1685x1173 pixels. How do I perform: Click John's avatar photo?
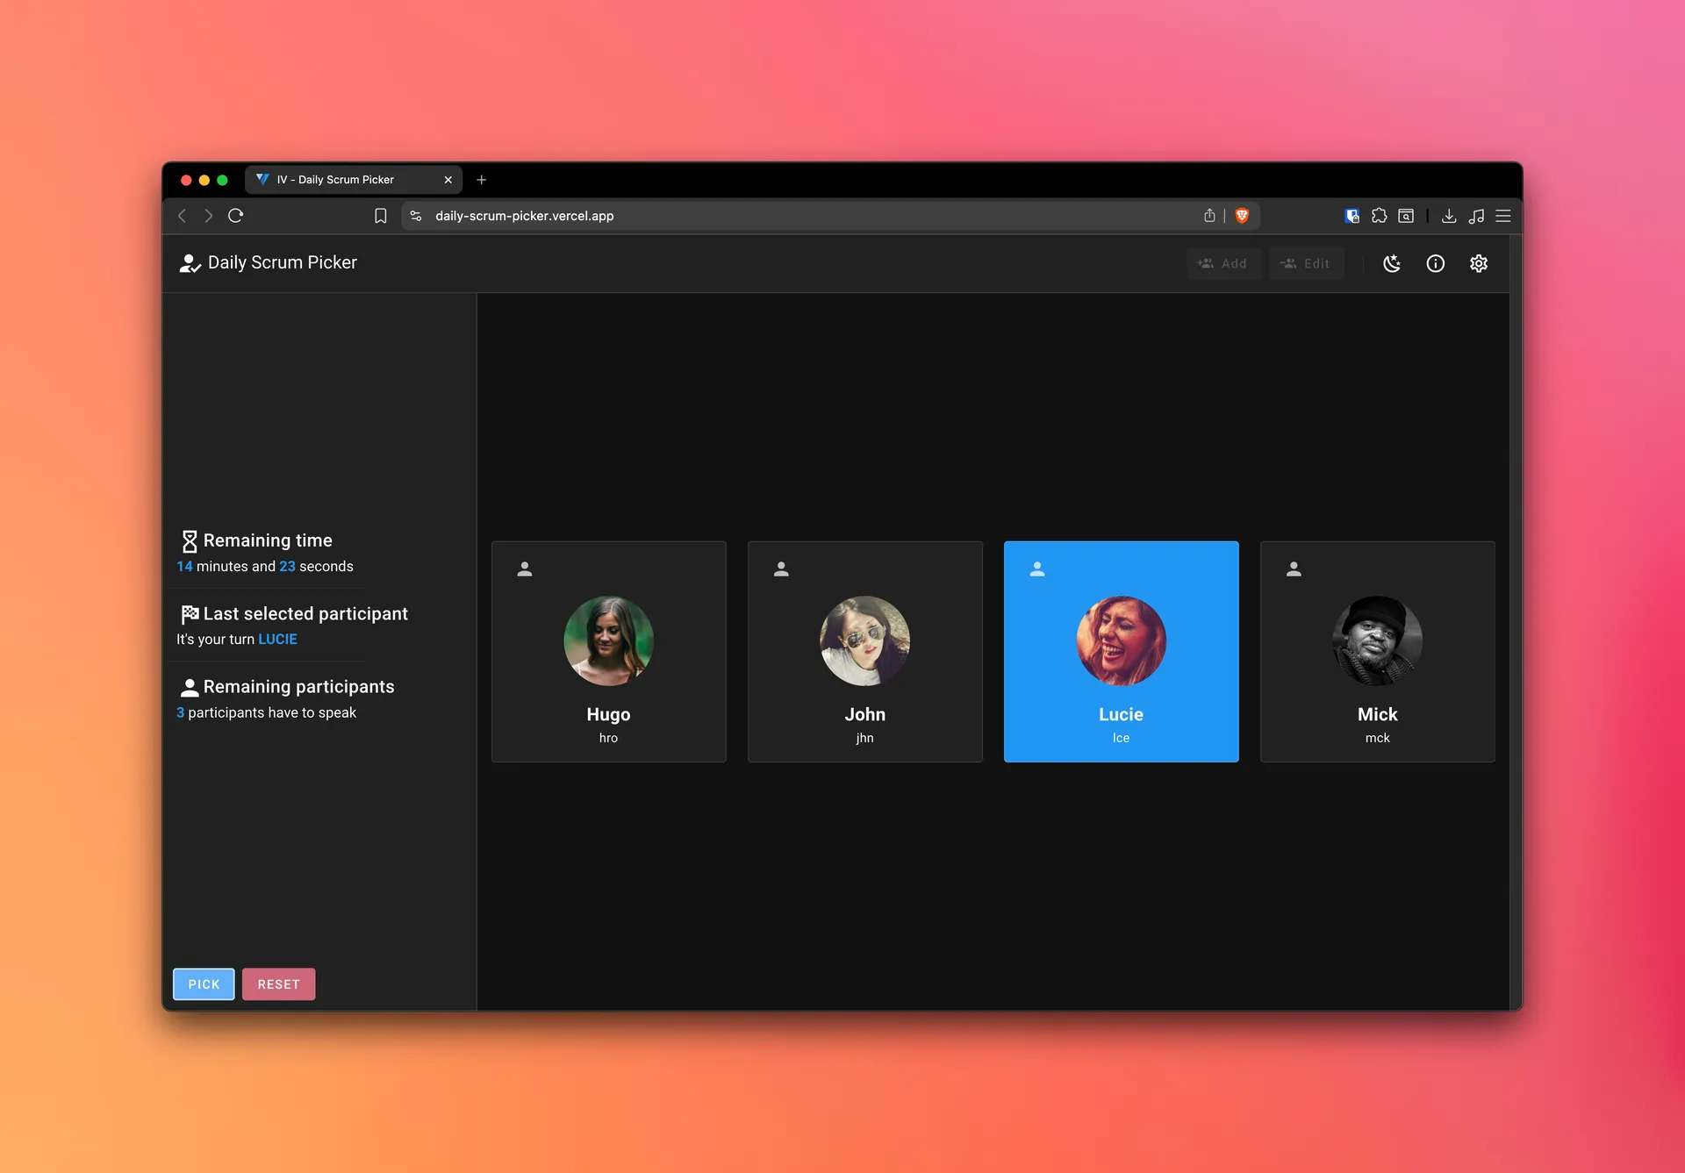click(864, 640)
